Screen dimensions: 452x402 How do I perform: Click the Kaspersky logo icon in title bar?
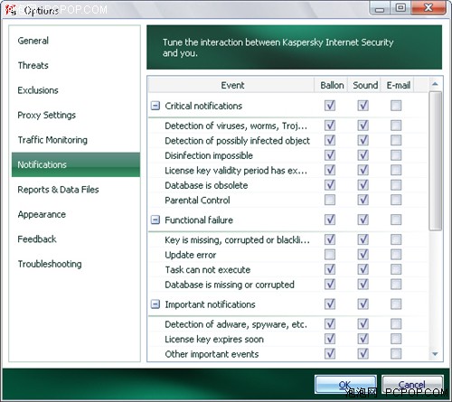tap(11, 10)
